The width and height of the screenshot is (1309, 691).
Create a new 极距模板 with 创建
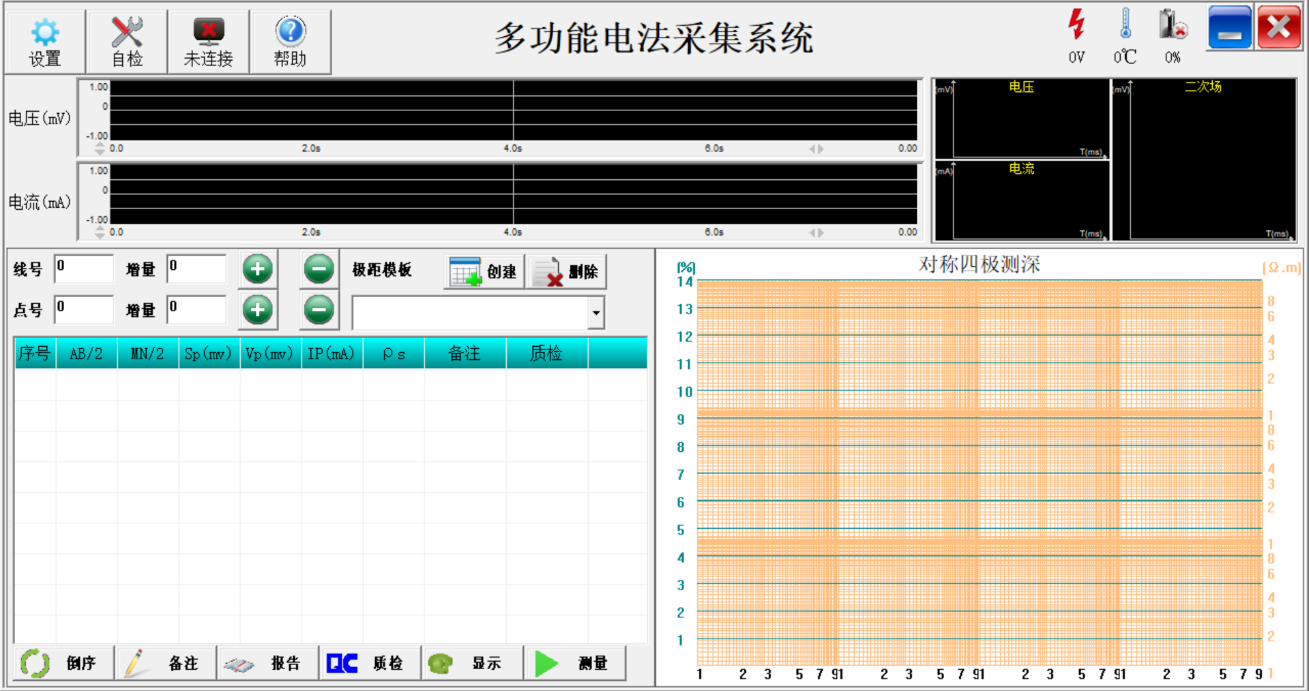tap(484, 272)
